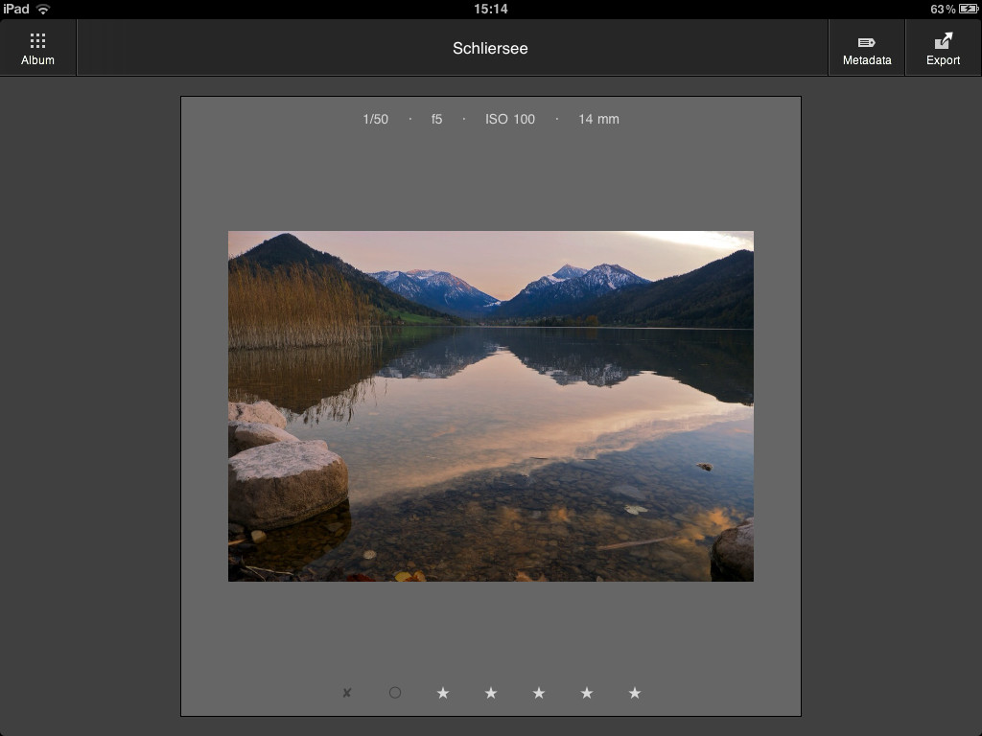Rate the photo five stars
Screen dimensions: 982x736
635,693
